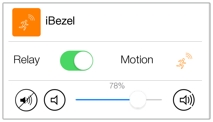Set maximum volume with the loud speaker icon

(x=184, y=100)
